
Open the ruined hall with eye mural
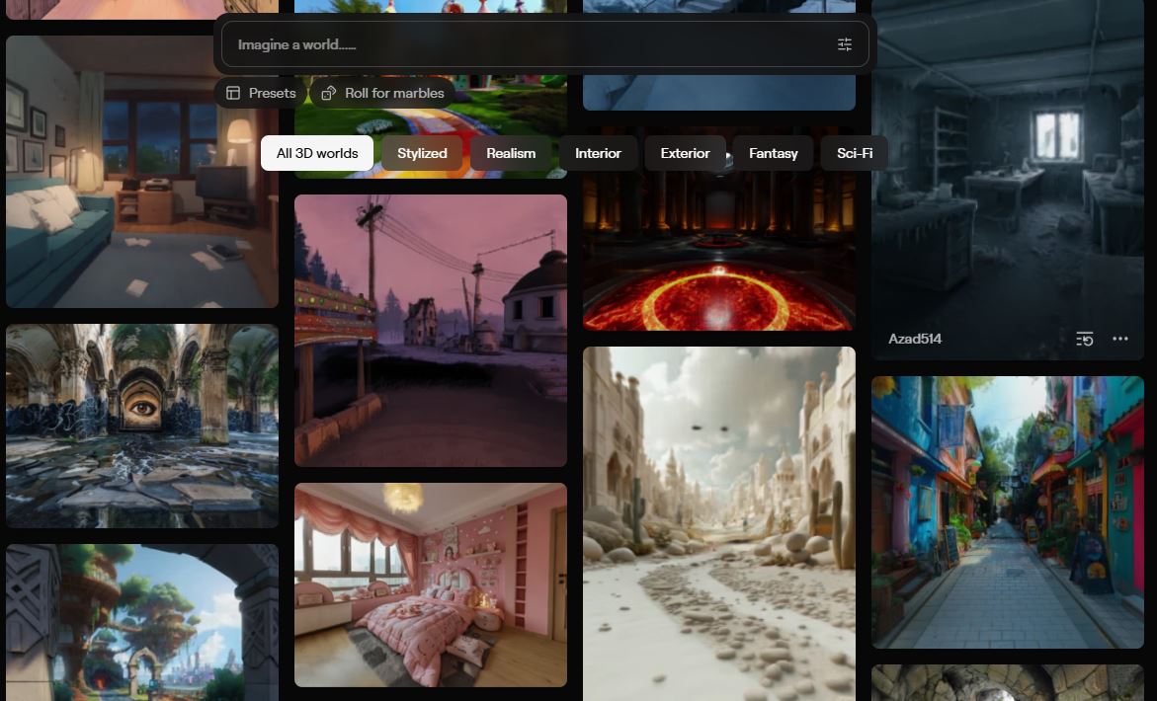(141, 425)
